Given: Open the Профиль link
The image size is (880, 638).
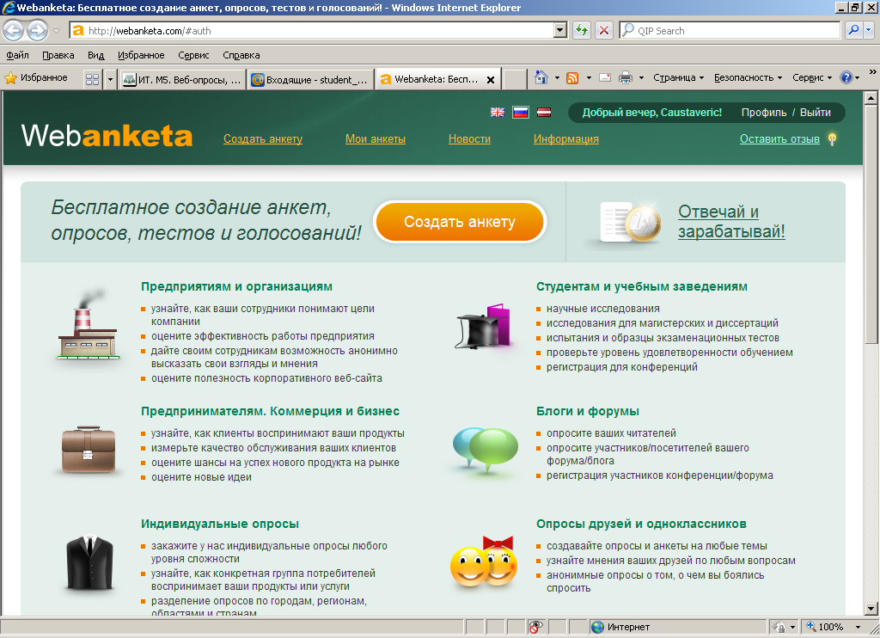Looking at the screenshot, I should pyautogui.click(x=764, y=113).
